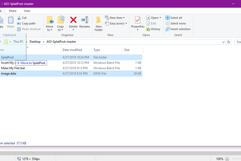Click Invert selection in the ribbon
This screenshot has height=161, width=241.
click(x=179, y=29)
